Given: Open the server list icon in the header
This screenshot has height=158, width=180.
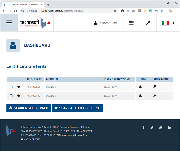Looking at the screenshot, I should tap(131, 23).
